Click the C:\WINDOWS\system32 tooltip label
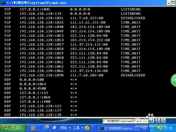This screenshot has height=132, width=176. tap(125, 121)
